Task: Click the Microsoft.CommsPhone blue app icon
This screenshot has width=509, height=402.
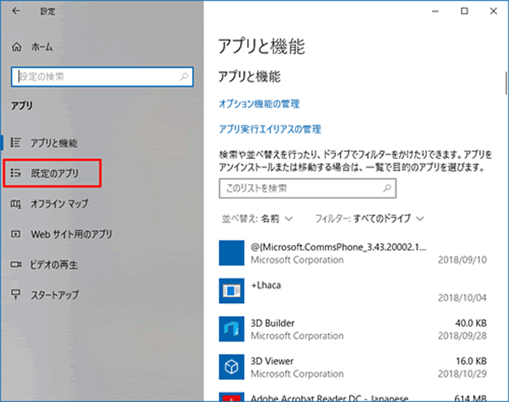Action: point(232,253)
